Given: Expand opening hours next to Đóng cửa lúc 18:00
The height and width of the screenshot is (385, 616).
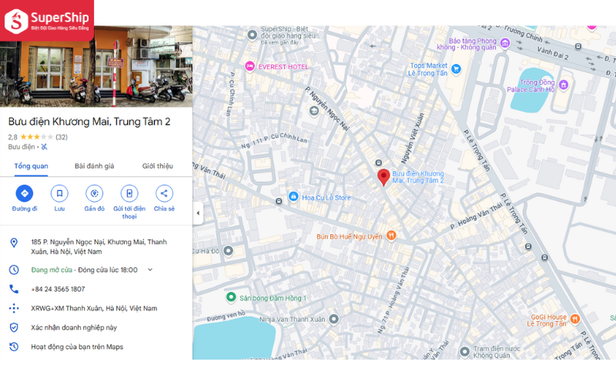Looking at the screenshot, I should tap(150, 269).
